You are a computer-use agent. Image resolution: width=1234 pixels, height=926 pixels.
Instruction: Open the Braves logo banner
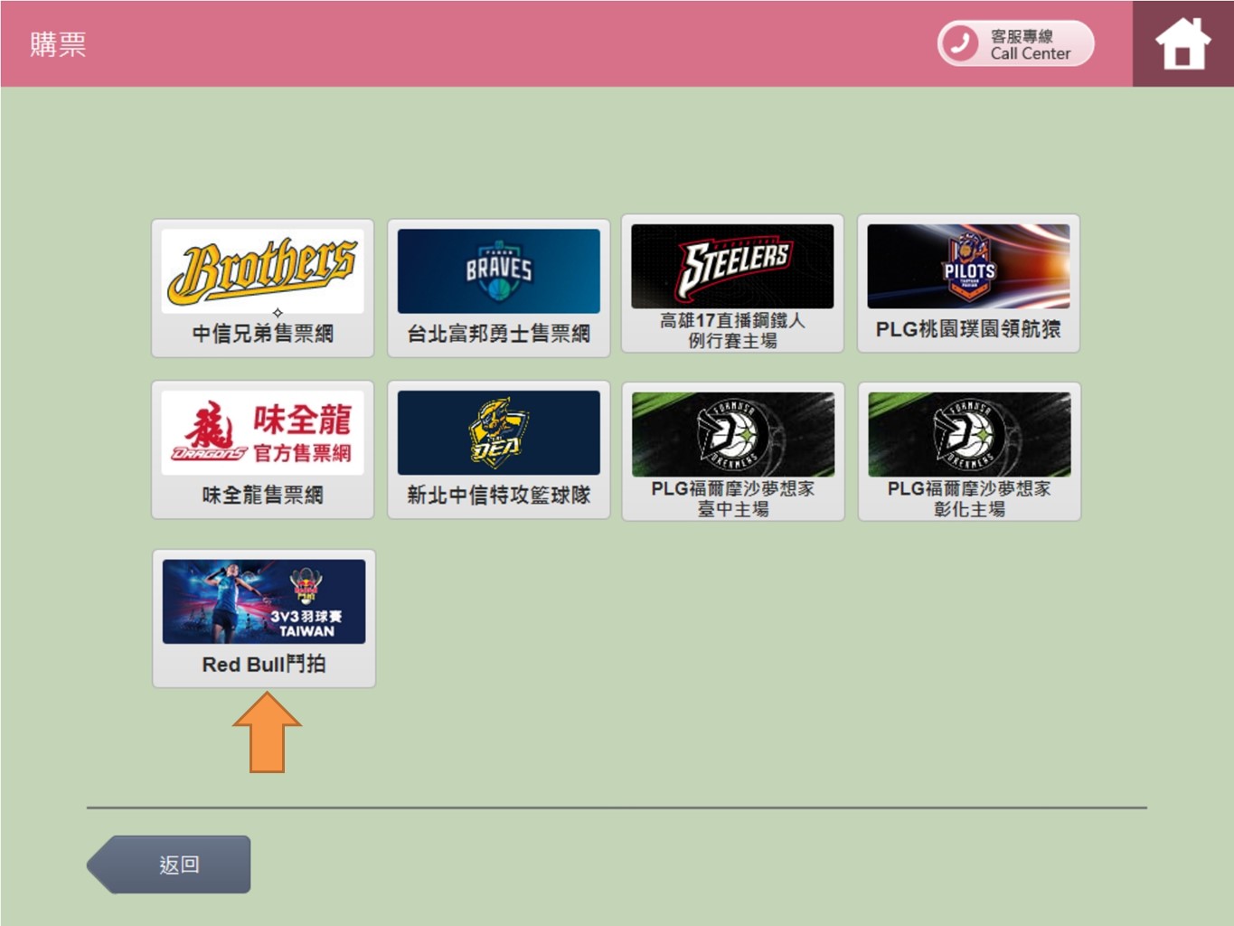tap(499, 271)
